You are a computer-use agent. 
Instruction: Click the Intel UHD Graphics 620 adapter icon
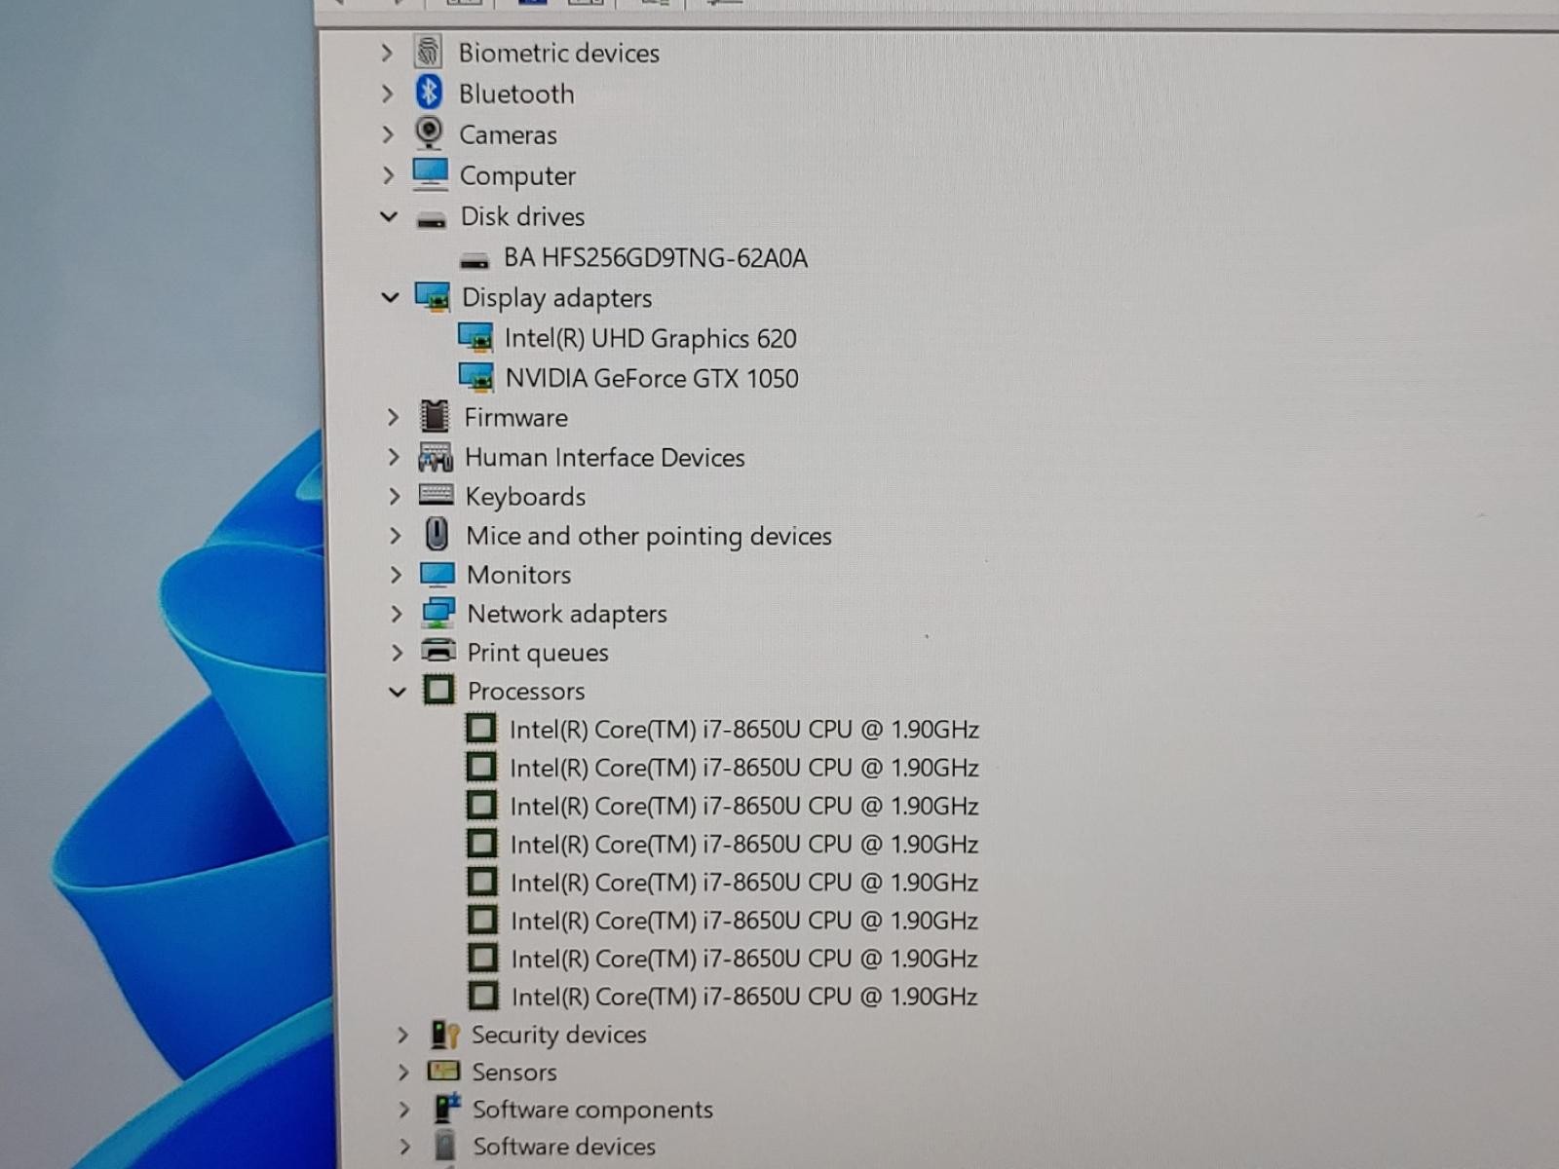click(x=475, y=338)
